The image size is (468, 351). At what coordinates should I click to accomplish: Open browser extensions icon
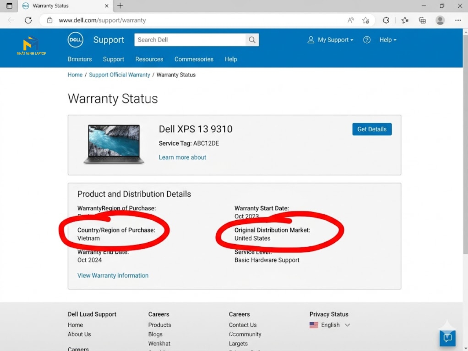pos(386,20)
